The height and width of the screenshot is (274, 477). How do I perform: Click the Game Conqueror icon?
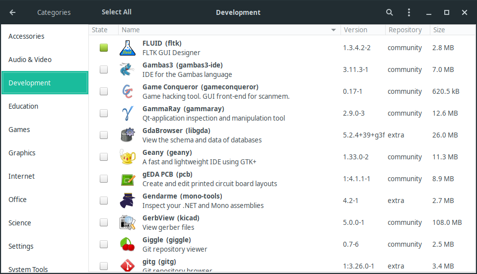(128, 91)
